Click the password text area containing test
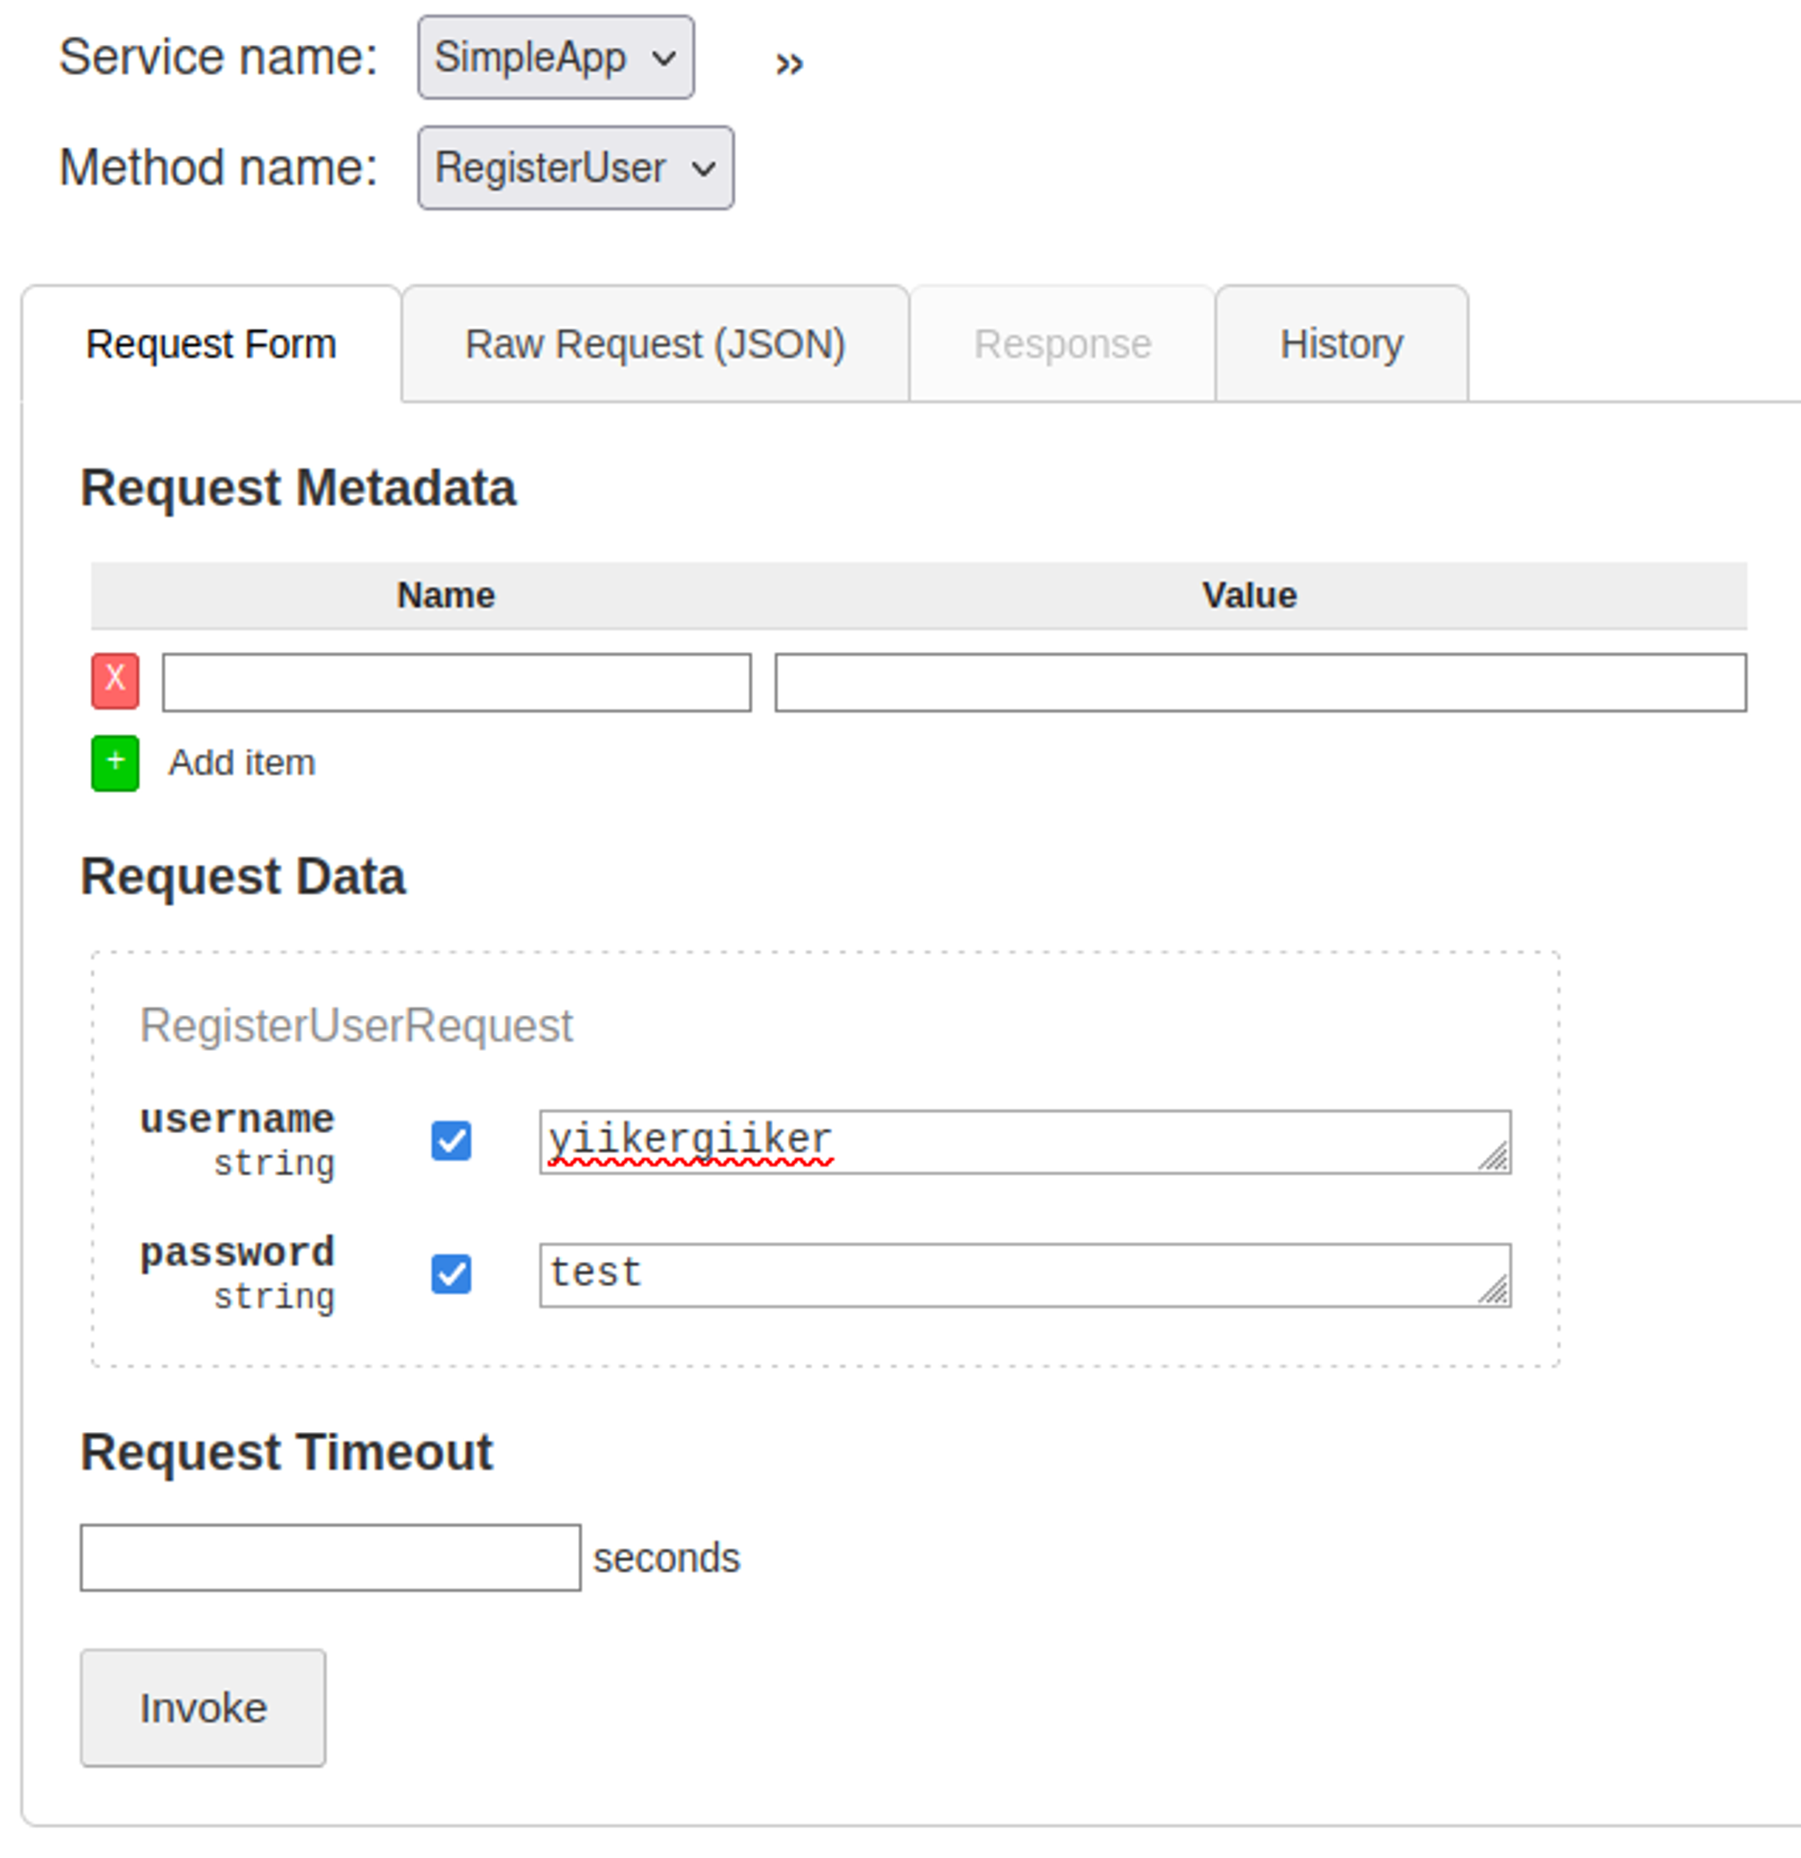 pos(1005,1274)
